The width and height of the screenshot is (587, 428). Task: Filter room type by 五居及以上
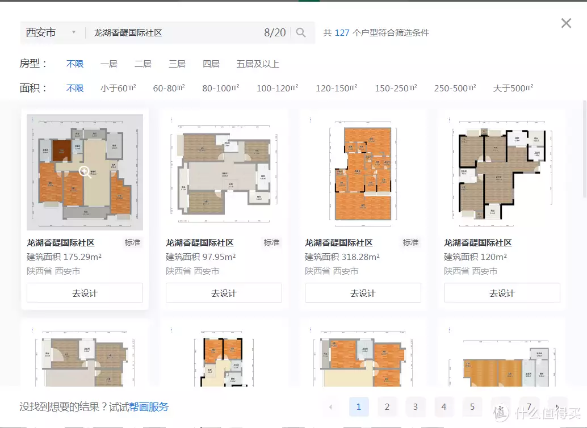coord(258,64)
